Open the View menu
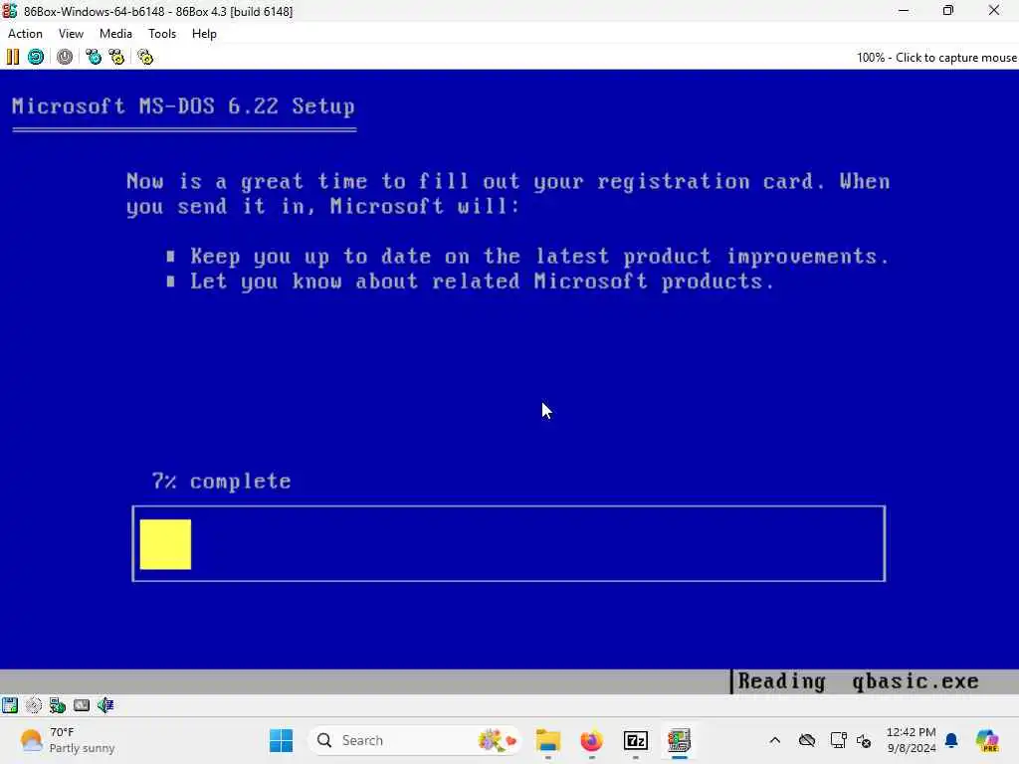1019x764 pixels. (71, 34)
